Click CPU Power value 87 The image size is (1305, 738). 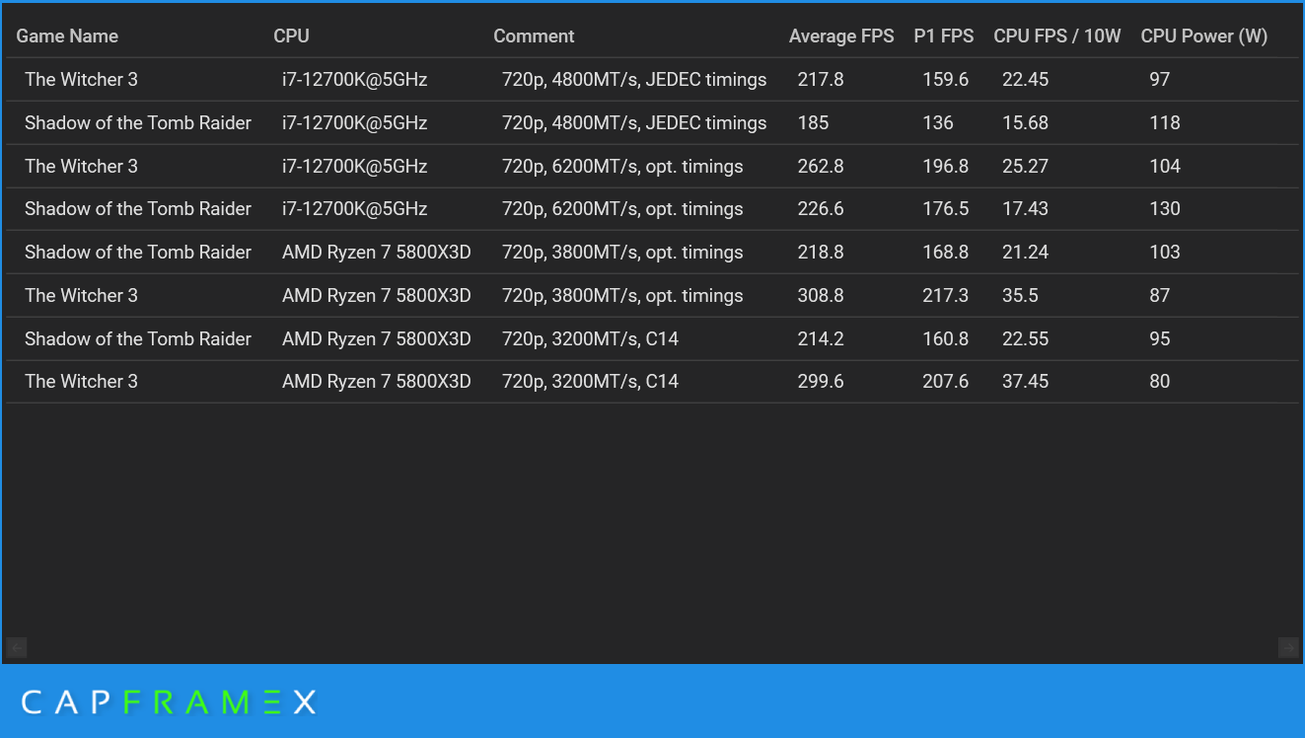(1159, 296)
